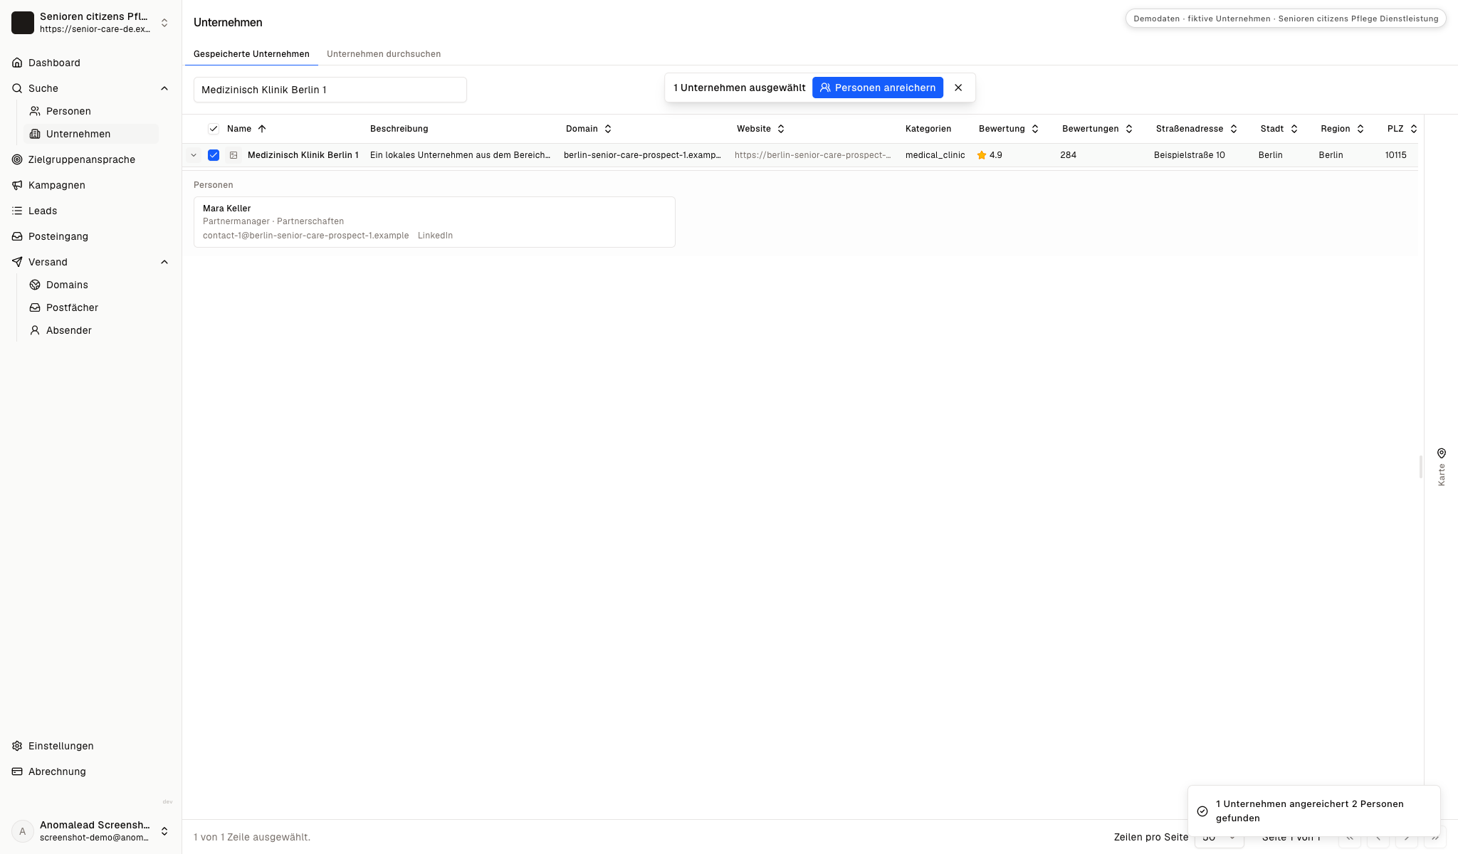
Task: Select Unternehmen in the sidebar
Action: click(x=78, y=134)
